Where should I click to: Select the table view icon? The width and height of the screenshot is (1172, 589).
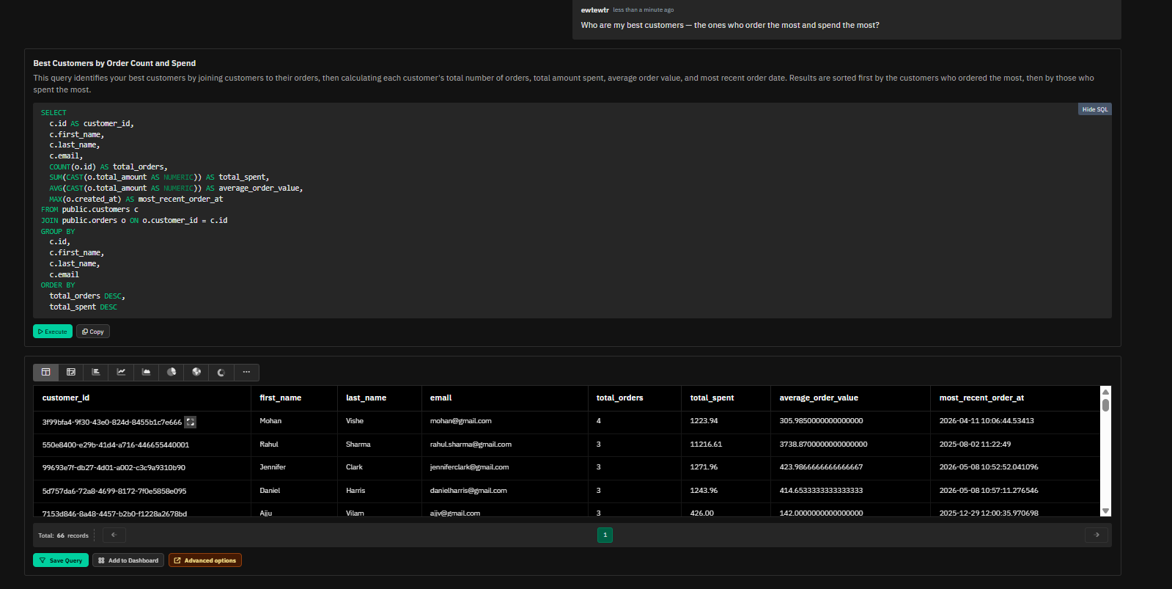[x=45, y=372]
